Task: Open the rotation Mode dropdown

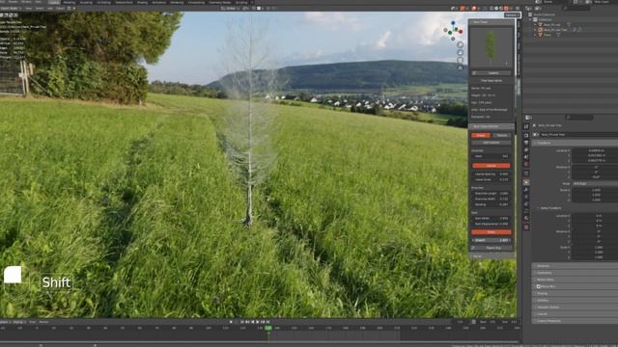Action: pos(595,184)
